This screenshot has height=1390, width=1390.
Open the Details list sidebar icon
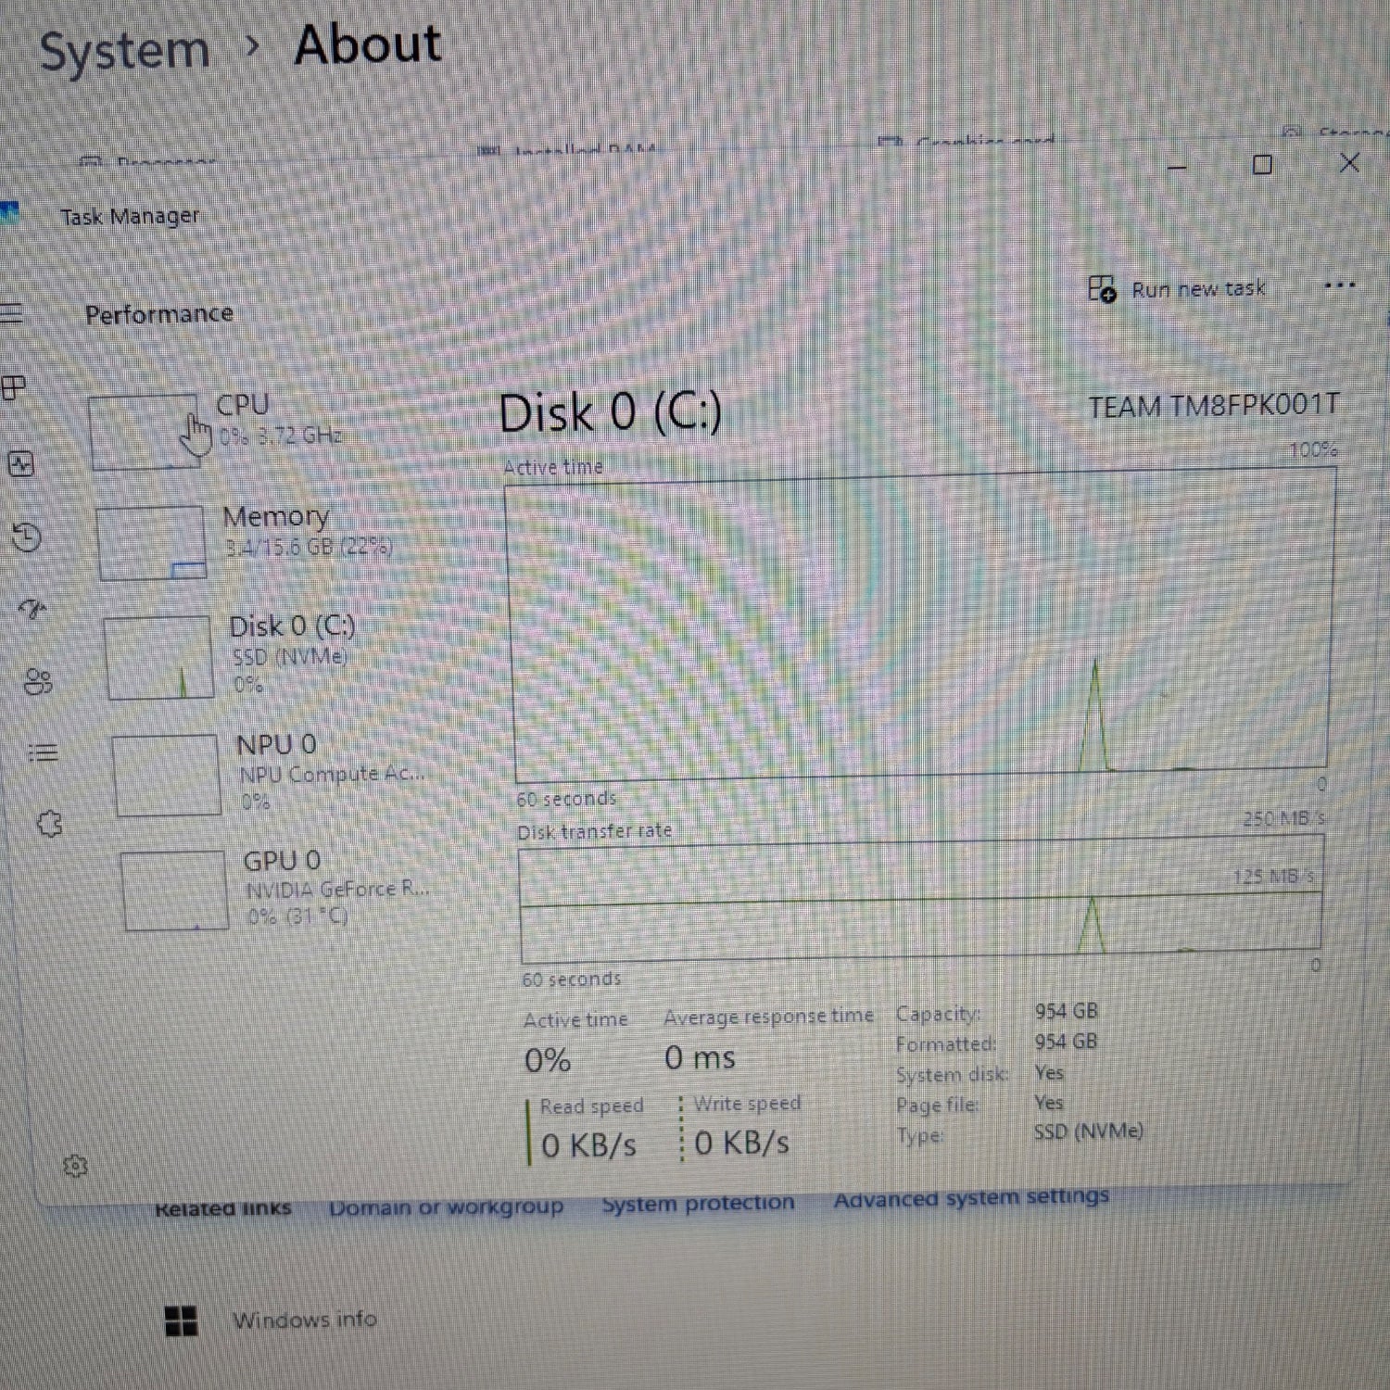point(43,752)
